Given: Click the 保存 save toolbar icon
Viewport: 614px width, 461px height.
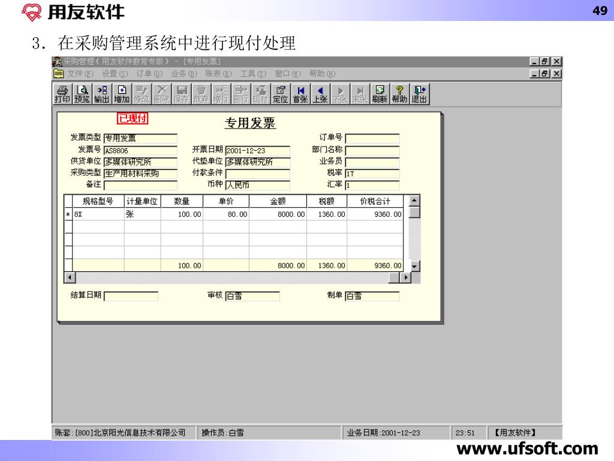Looking at the screenshot, I should click(181, 94).
